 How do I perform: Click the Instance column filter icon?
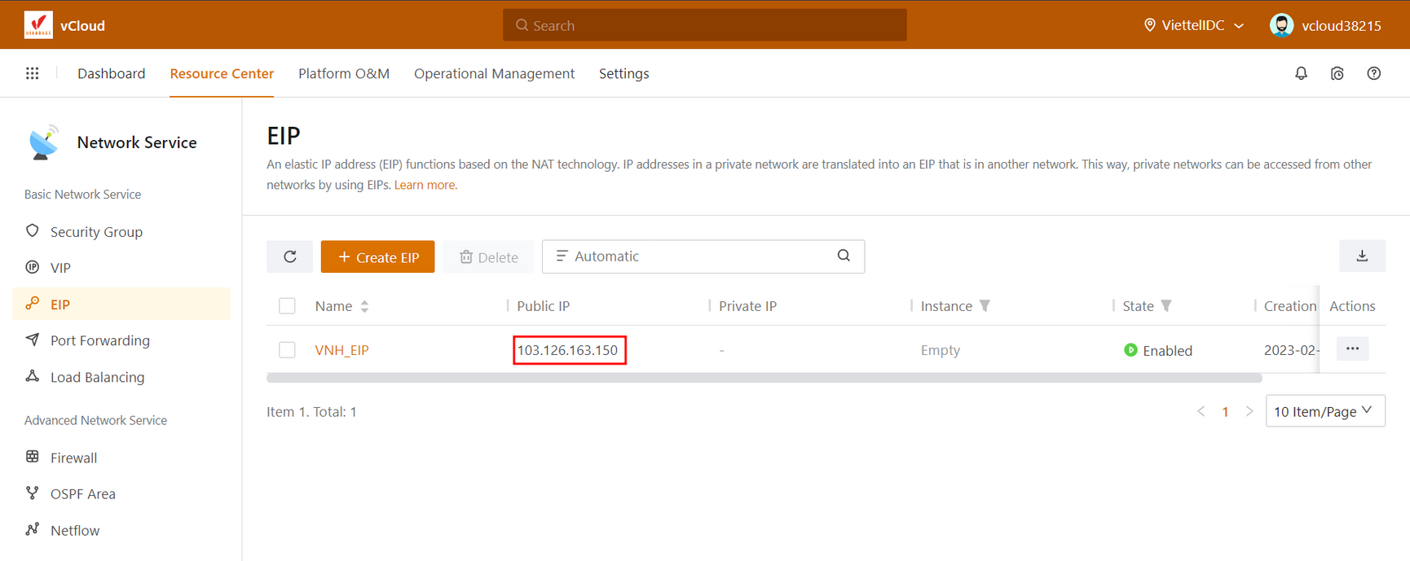(x=985, y=306)
